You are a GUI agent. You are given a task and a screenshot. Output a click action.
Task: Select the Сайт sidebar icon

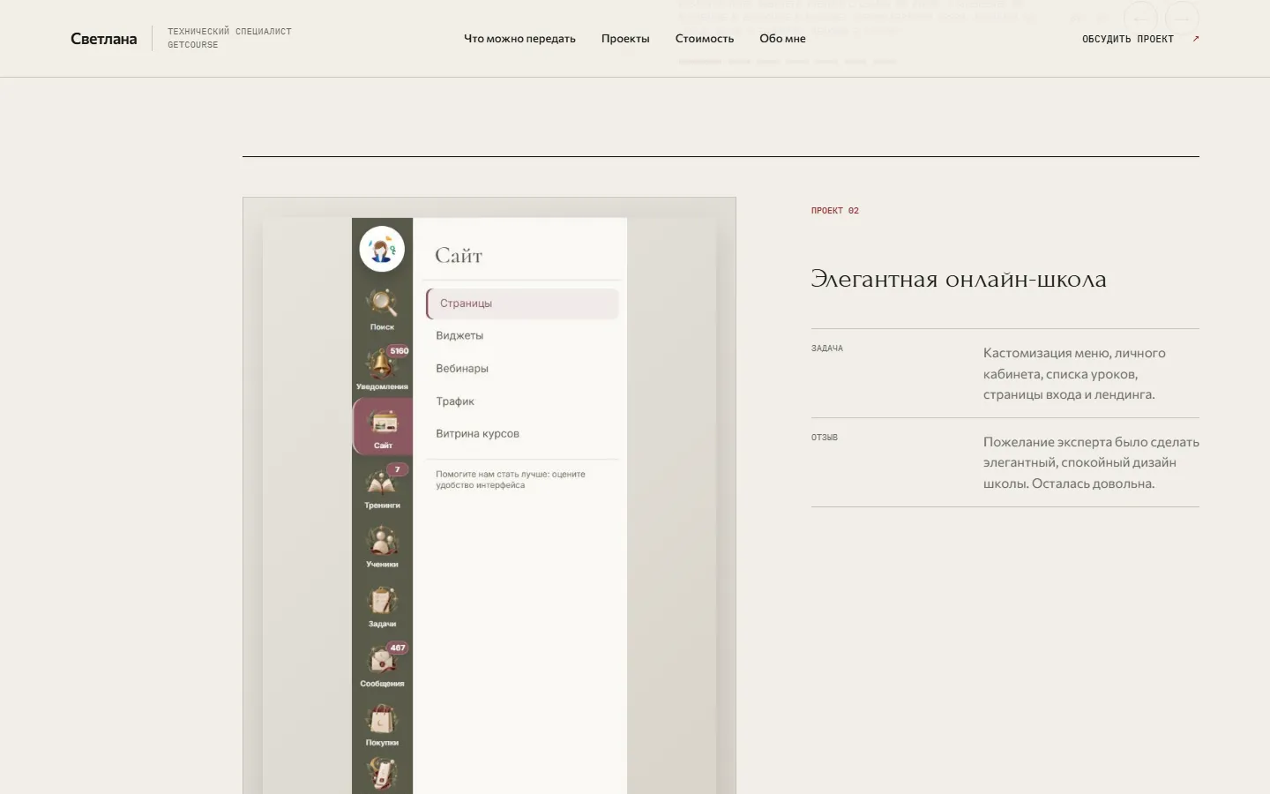pos(383,426)
